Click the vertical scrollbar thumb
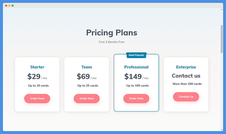The height and width of the screenshot is (134, 226). pos(222,39)
